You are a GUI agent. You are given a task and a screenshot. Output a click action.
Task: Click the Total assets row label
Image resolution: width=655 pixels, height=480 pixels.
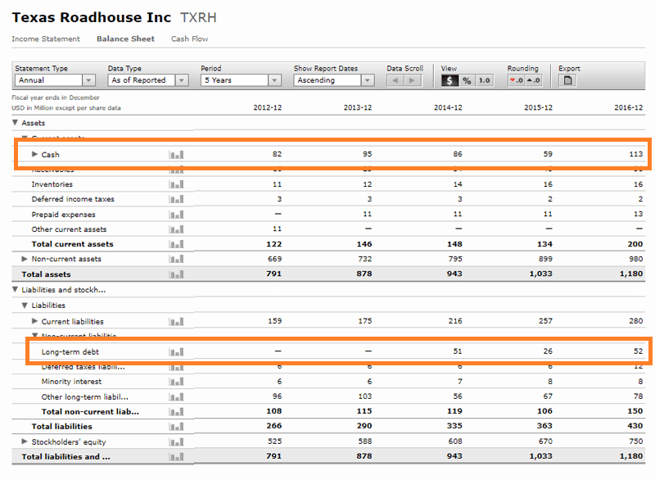[x=46, y=274]
